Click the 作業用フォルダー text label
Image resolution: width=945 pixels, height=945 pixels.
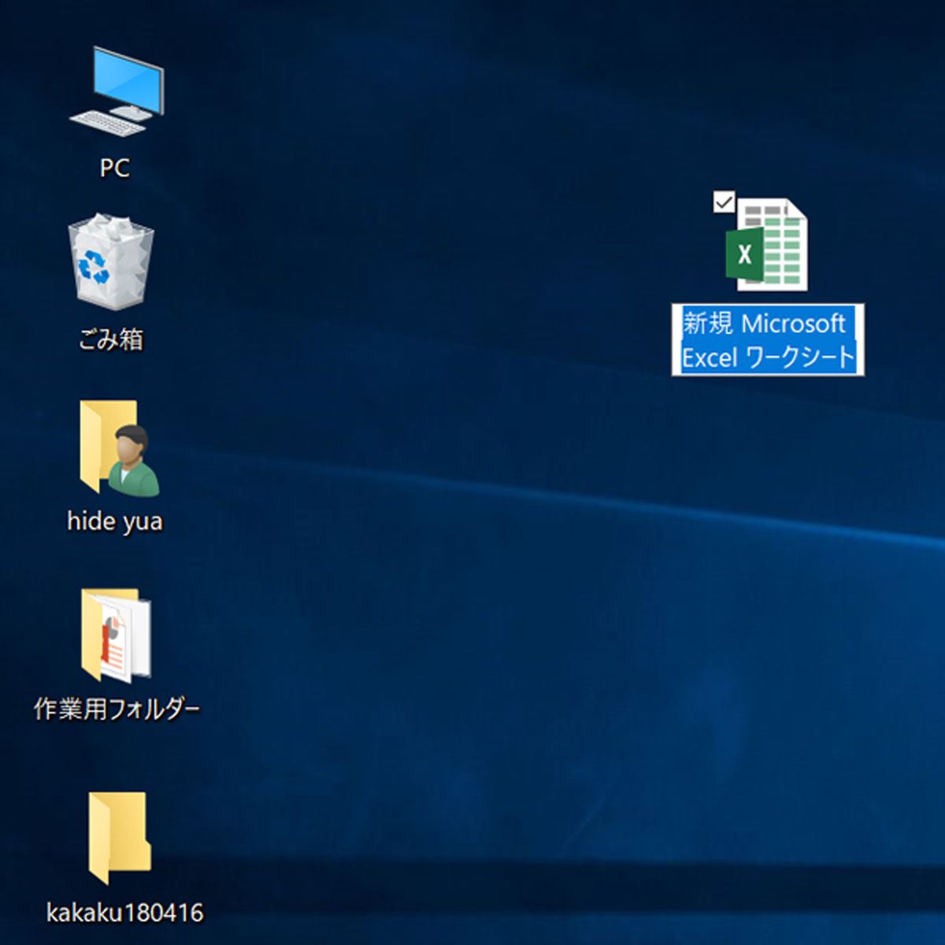[x=117, y=709]
